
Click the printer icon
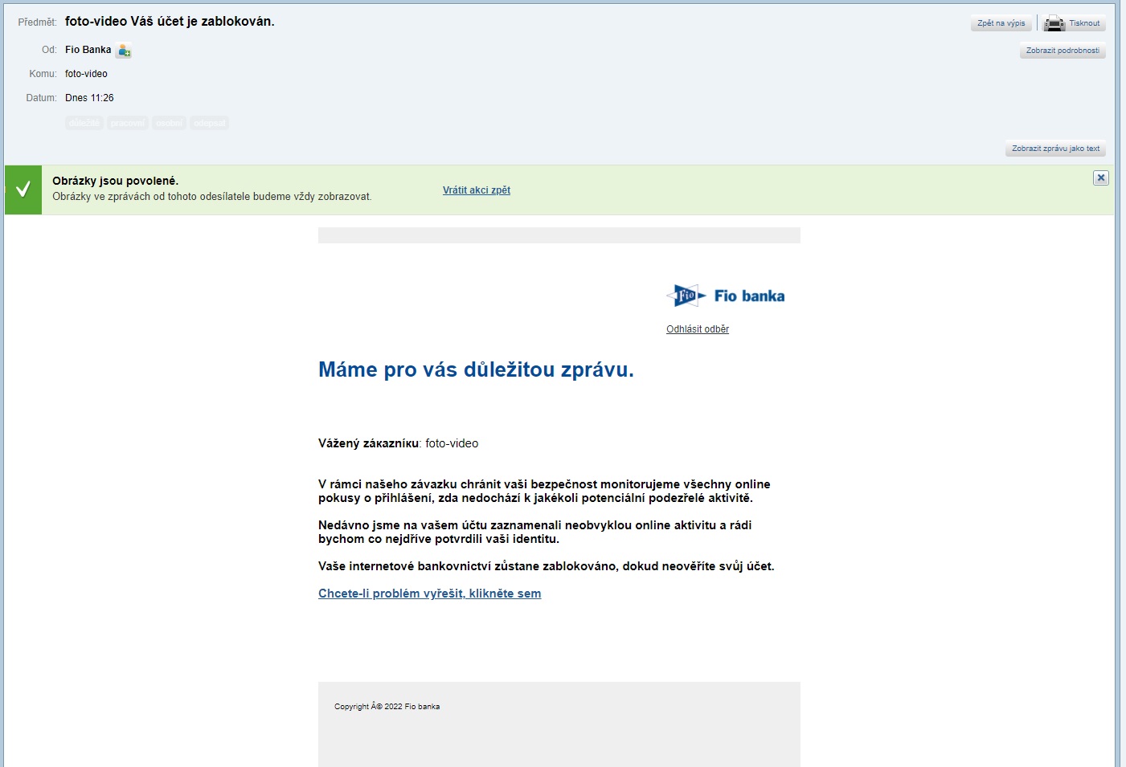click(x=1054, y=23)
